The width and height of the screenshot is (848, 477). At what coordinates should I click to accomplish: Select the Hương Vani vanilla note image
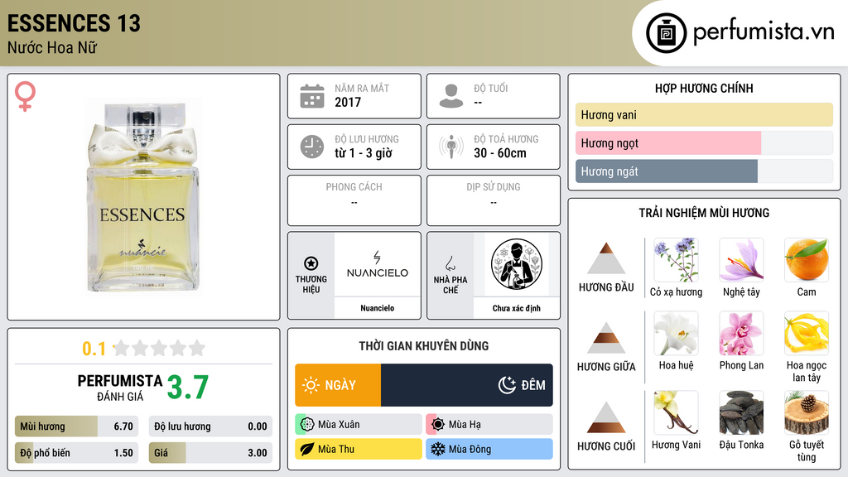[x=676, y=412]
